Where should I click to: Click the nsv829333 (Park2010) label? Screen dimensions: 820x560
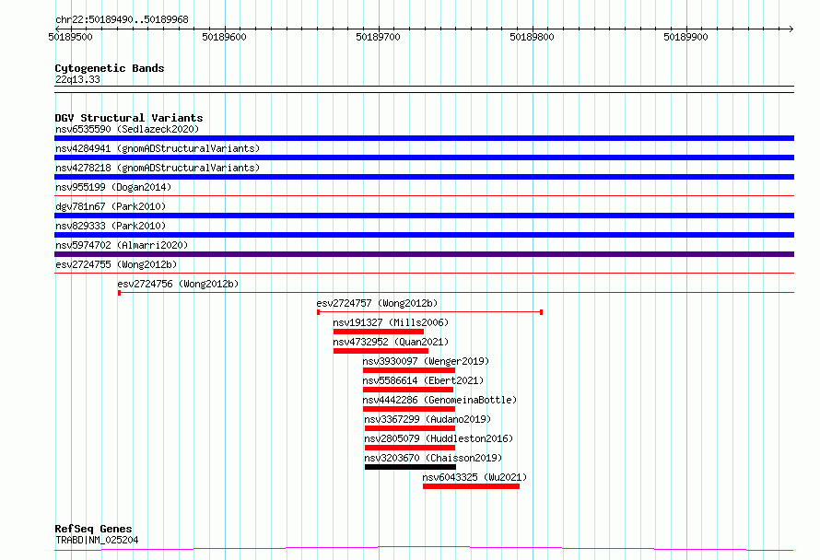point(111,226)
